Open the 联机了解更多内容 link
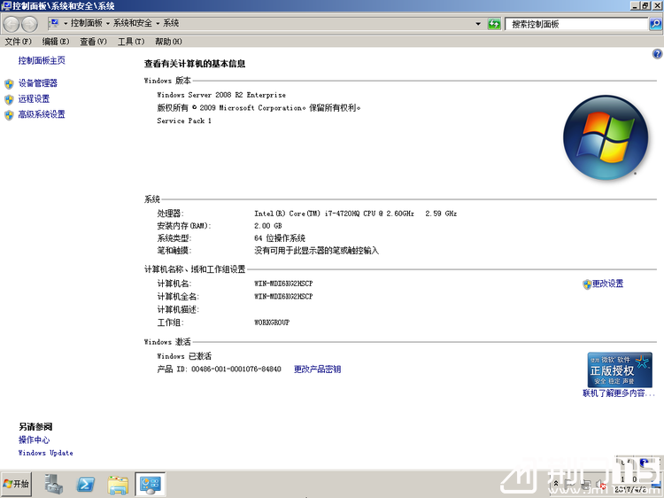Viewport: 664px width, 498px height. [619, 393]
